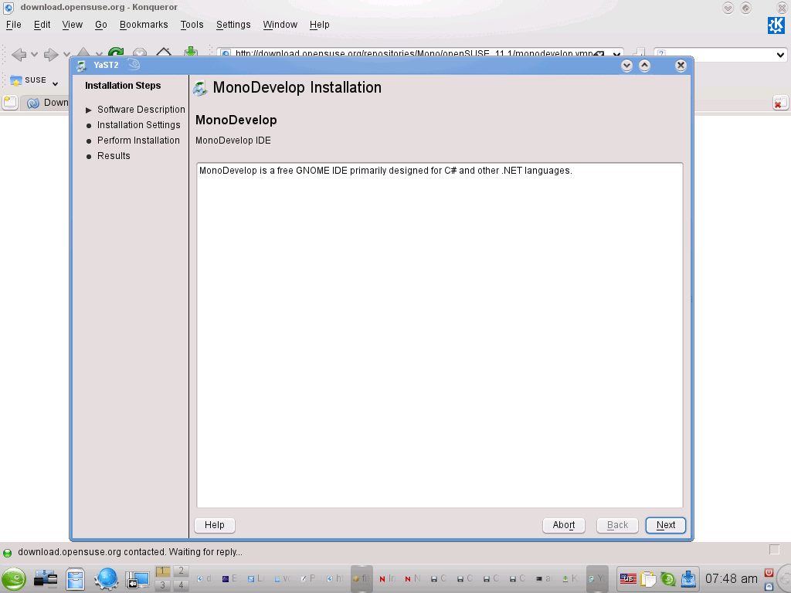This screenshot has width=791, height=593.
Task: Click the KDE logo icon in Konqueror
Action: (776, 25)
